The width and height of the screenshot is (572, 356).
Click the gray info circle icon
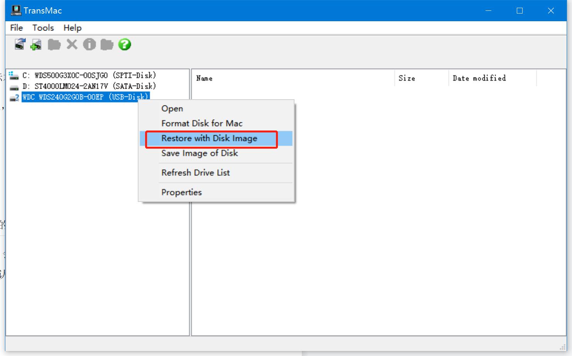pyautogui.click(x=89, y=45)
